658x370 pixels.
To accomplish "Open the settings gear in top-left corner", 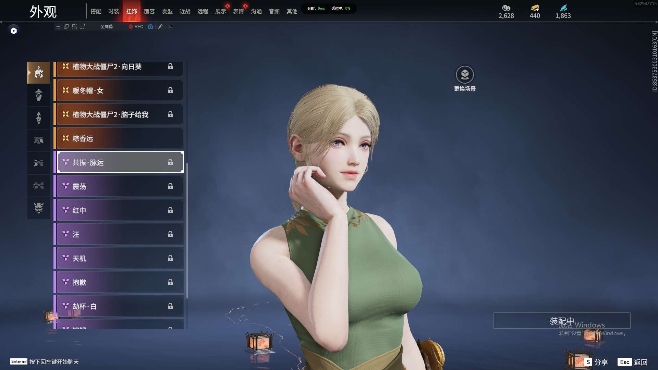I will (14, 30).
